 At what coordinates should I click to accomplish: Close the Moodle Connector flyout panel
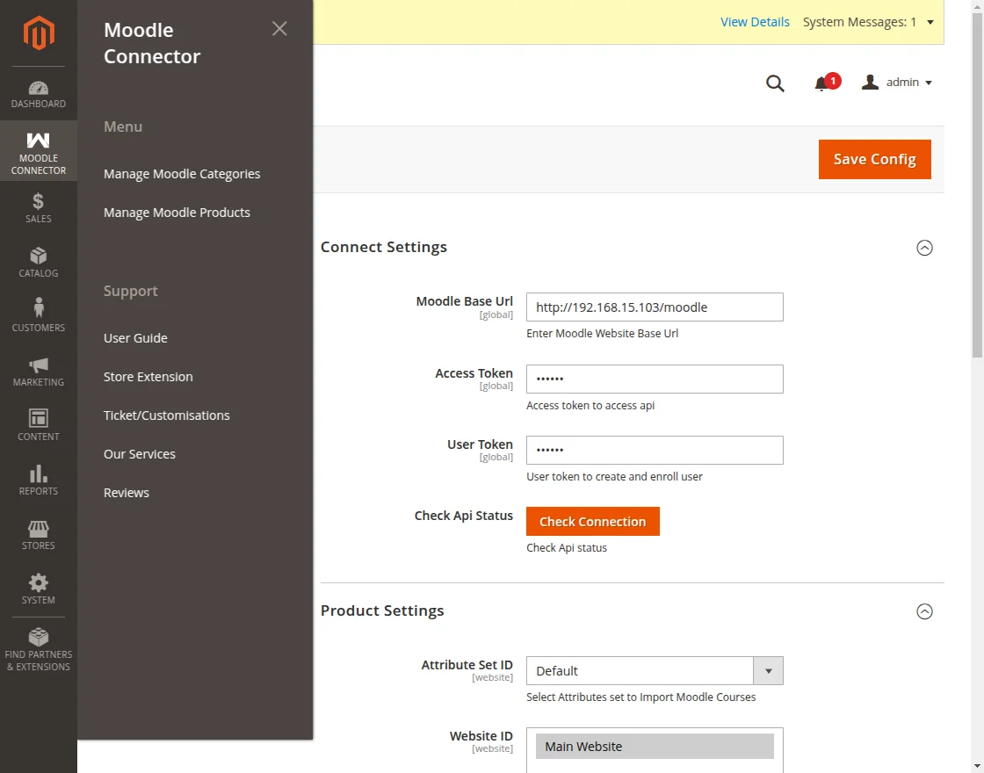point(279,29)
